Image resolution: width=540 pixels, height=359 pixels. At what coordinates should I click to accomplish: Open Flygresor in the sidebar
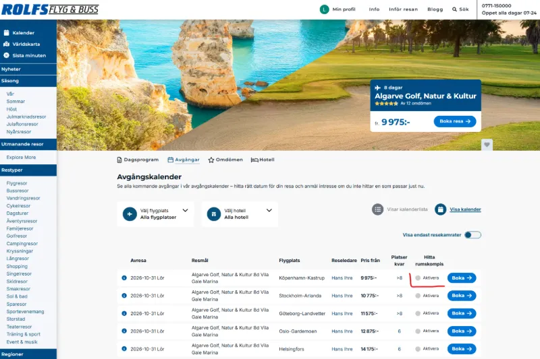click(16, 183)
